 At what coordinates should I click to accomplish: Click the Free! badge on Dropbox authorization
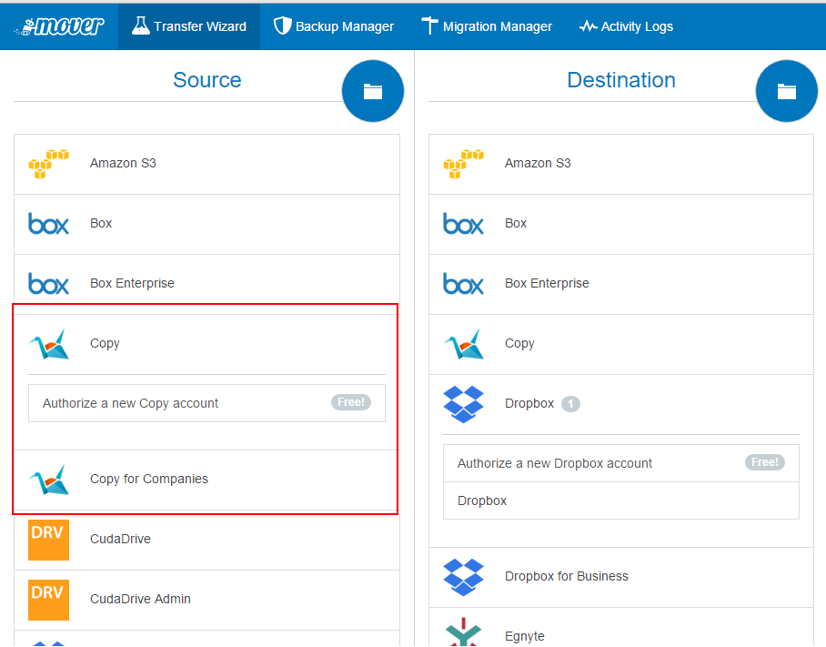point(765,462)
